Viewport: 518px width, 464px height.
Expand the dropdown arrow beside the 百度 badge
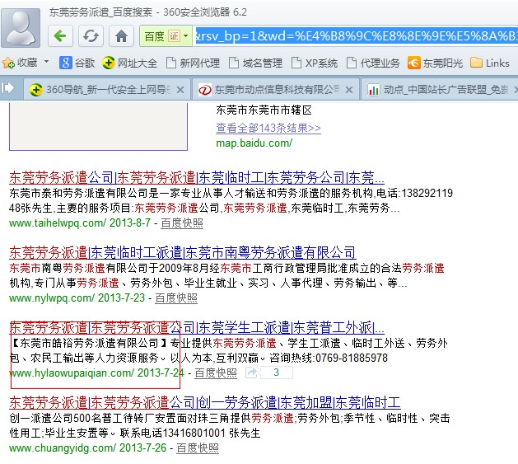pyautogui.click(x=186, y=35)
